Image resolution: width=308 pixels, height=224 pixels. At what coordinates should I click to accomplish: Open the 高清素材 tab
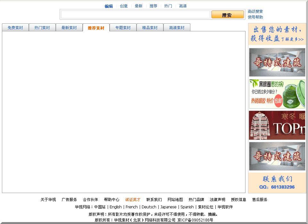pos(177,28)
